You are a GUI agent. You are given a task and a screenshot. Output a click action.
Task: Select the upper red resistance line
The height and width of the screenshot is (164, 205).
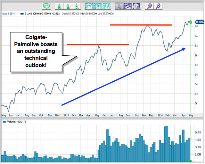(x=141, y=25)
